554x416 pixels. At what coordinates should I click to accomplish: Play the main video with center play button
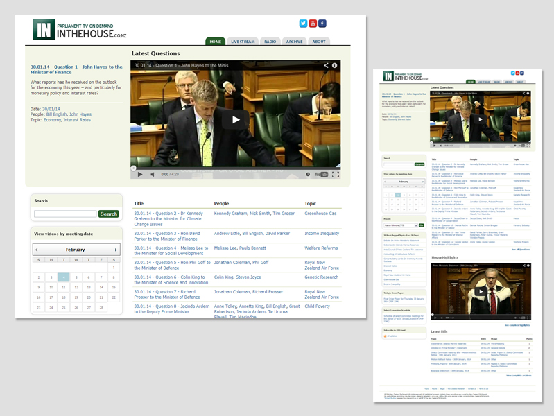pos(235,120)
